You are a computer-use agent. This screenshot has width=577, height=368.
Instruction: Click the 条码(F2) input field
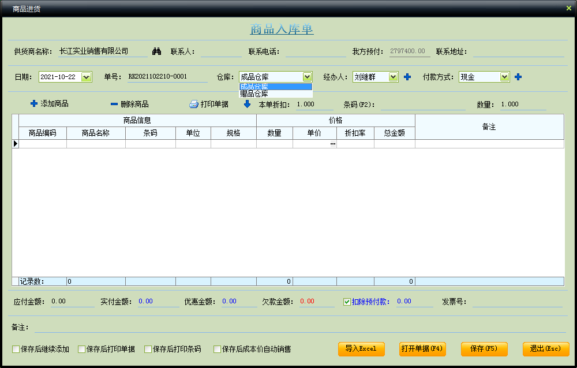point(423,105)
